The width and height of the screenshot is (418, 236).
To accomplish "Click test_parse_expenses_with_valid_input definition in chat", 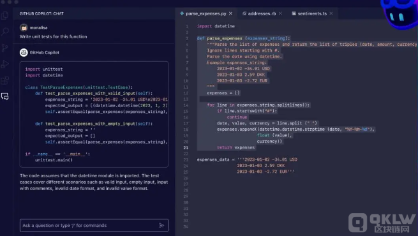I will [x=94, y=94].
